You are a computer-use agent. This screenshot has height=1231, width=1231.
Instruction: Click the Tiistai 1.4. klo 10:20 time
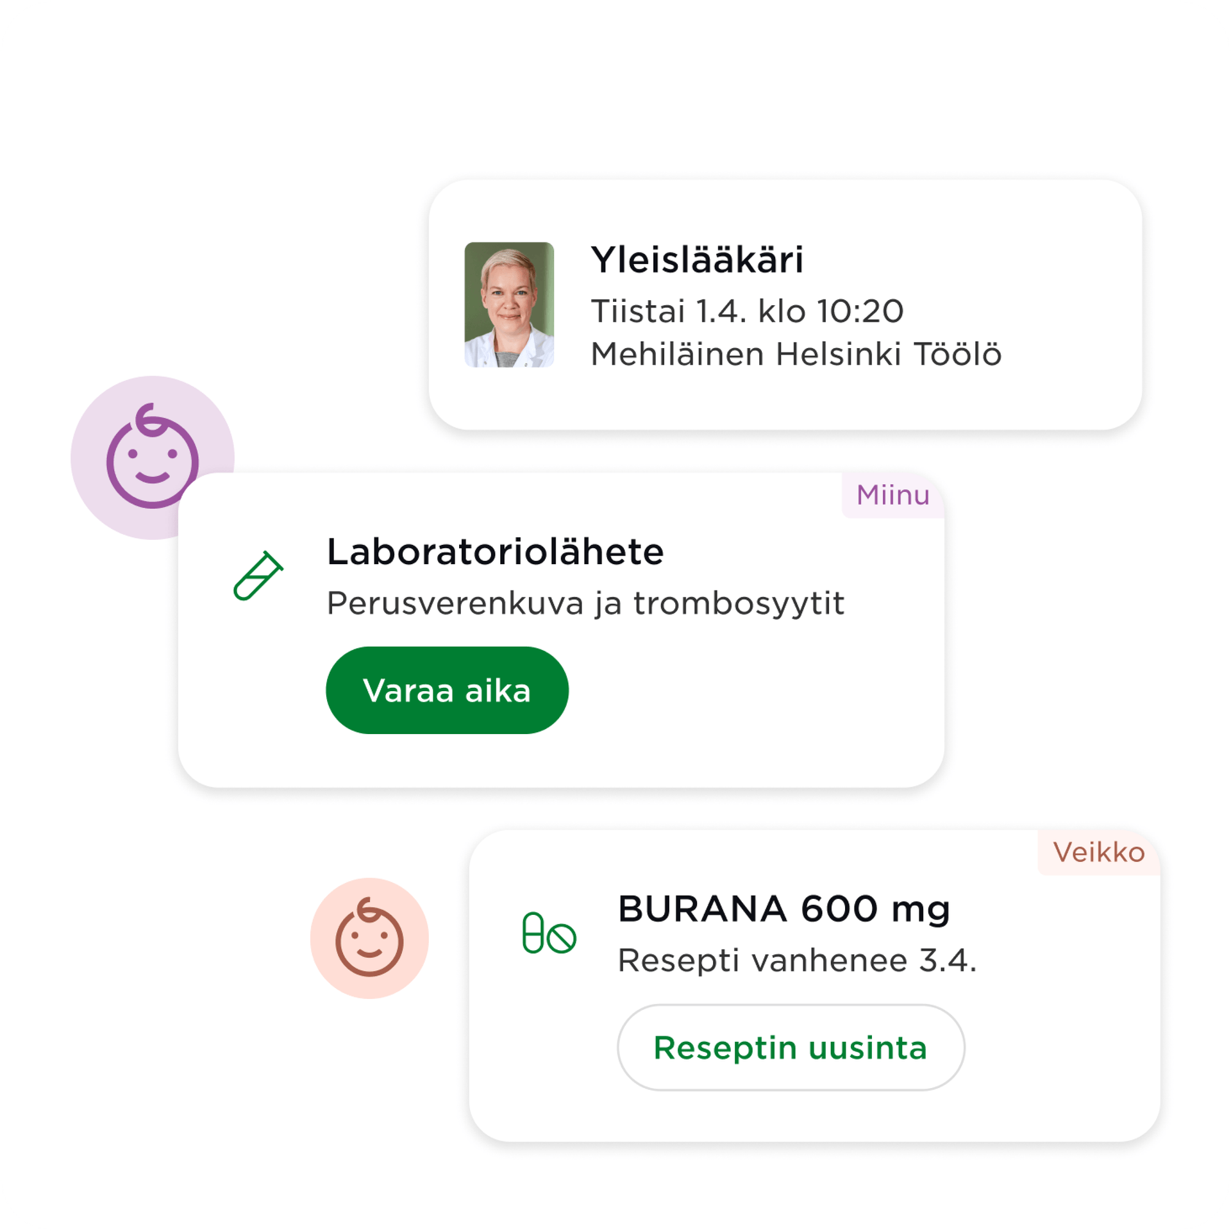point(747,312)
